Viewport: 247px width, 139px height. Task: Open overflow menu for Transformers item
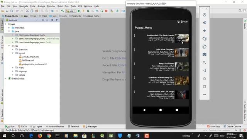coord(134,92)
